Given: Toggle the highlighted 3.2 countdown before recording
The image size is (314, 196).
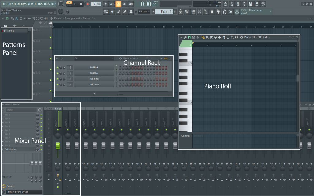Looking at the screenshot, I should pyautogui.click(x=118, y=4).
